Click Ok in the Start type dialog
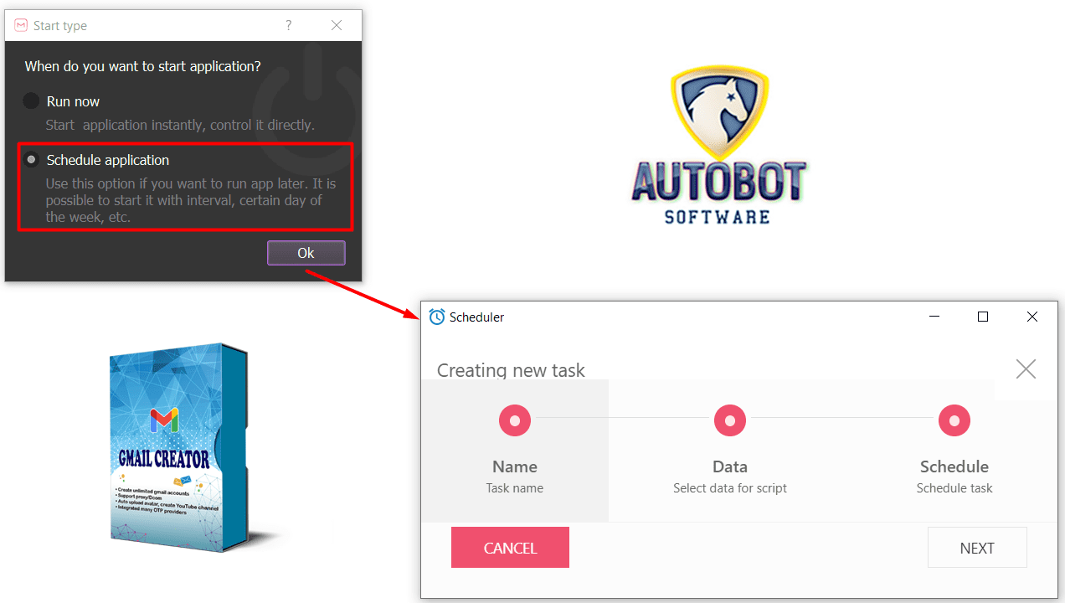 pos(306,253)
